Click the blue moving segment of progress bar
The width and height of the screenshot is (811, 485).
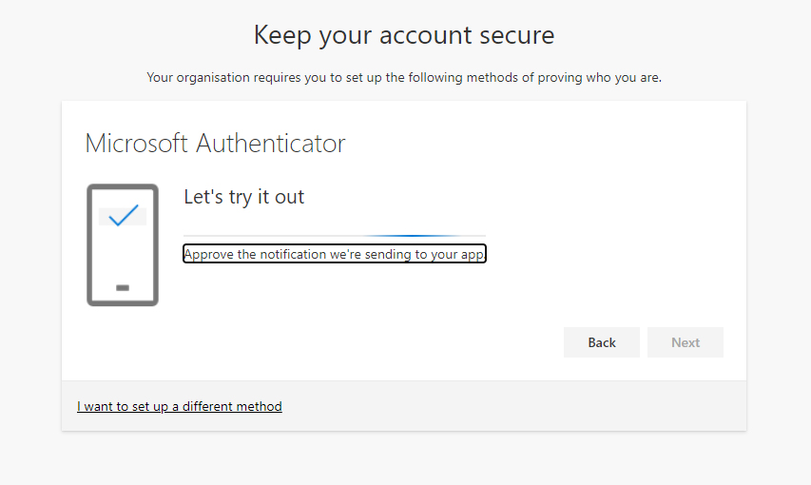(400, 235)
